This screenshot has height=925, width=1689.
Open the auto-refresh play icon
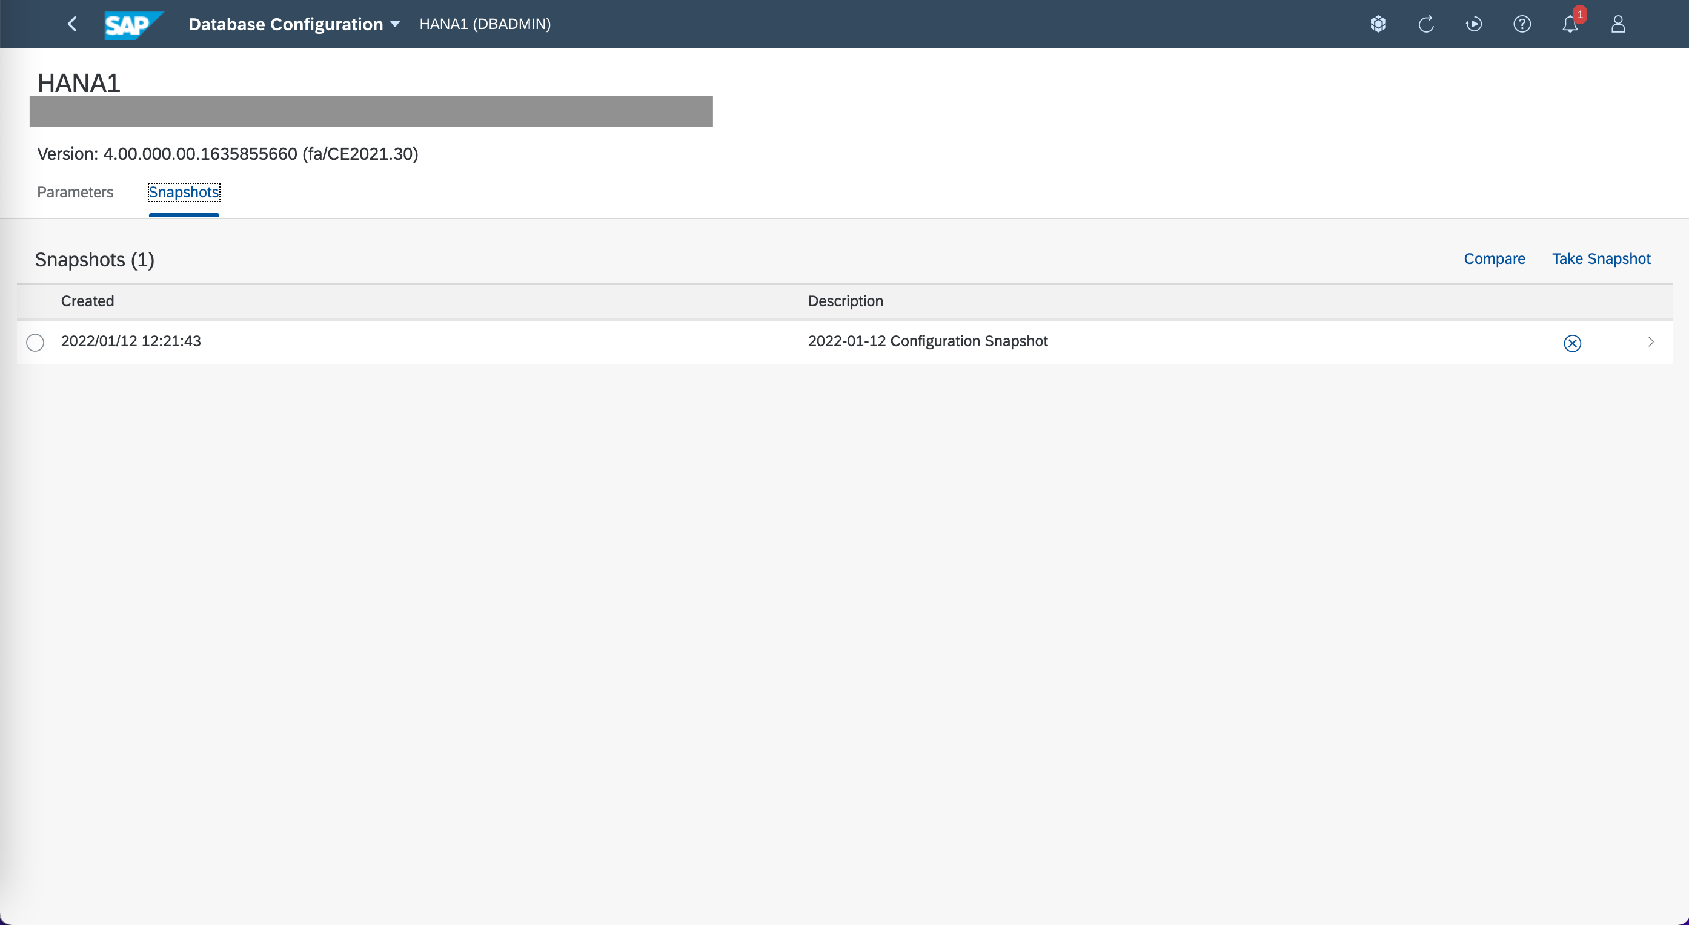(x=1474, y=24)
